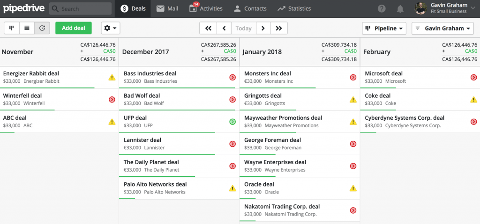Open the Activities tab
The image size is (480, 224).
[x=206, y=8]
